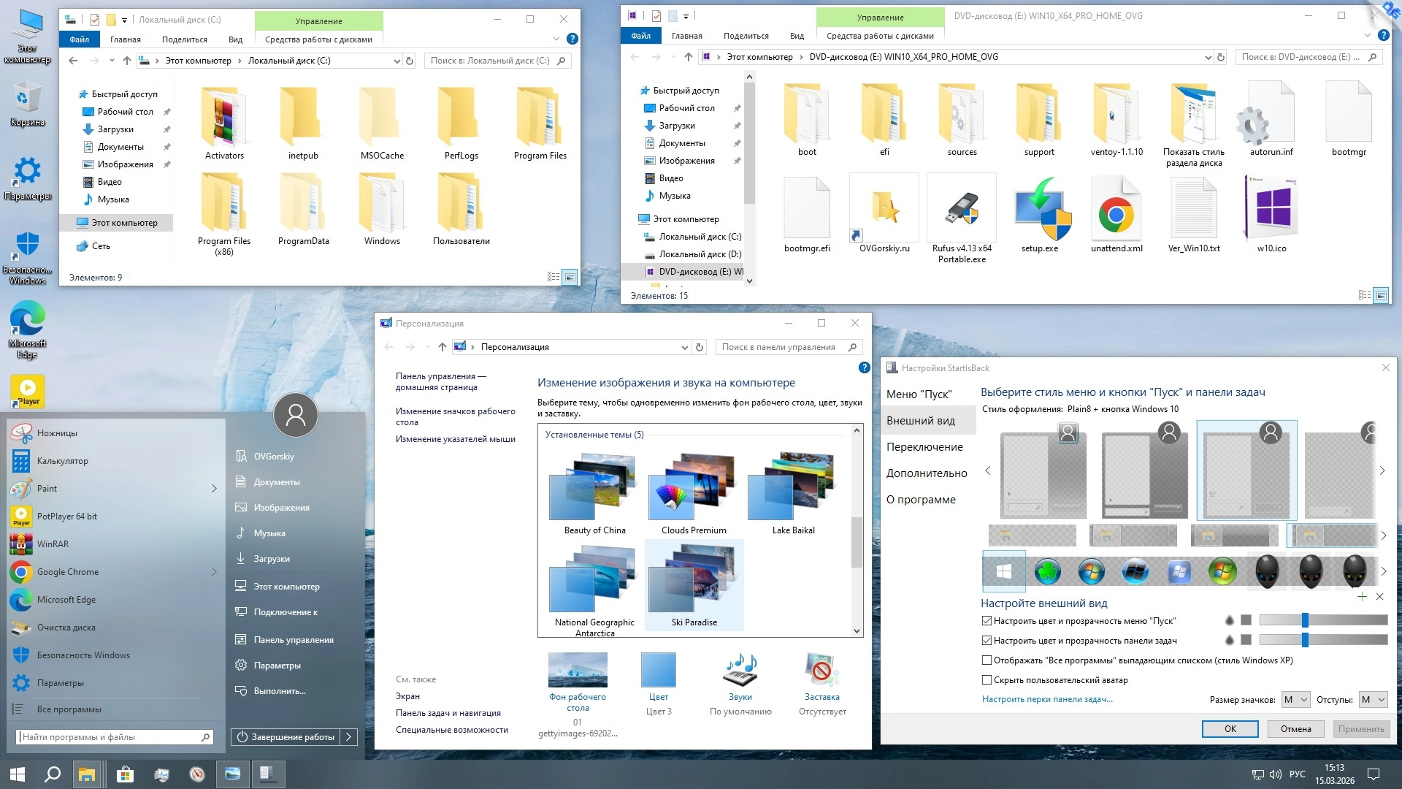This screenshot has width=1402, height=789.
Task: Open setup.exe installer icon
Action: 1040,210
